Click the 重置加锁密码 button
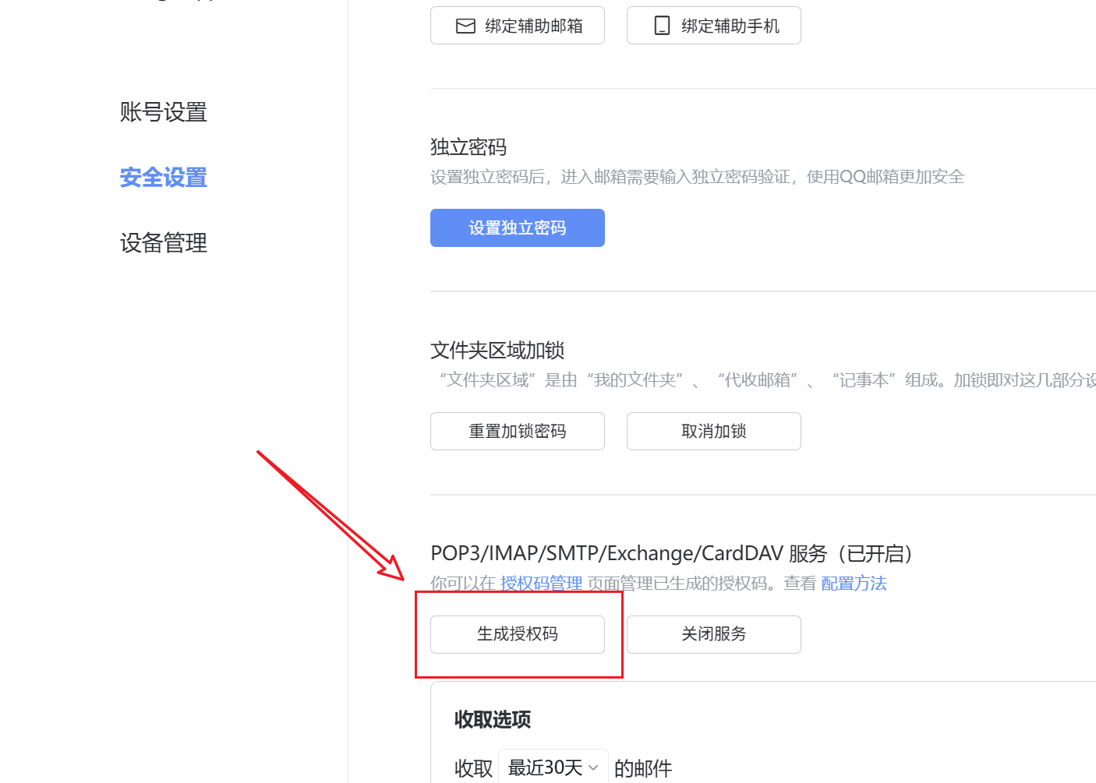 click(518, 431)
